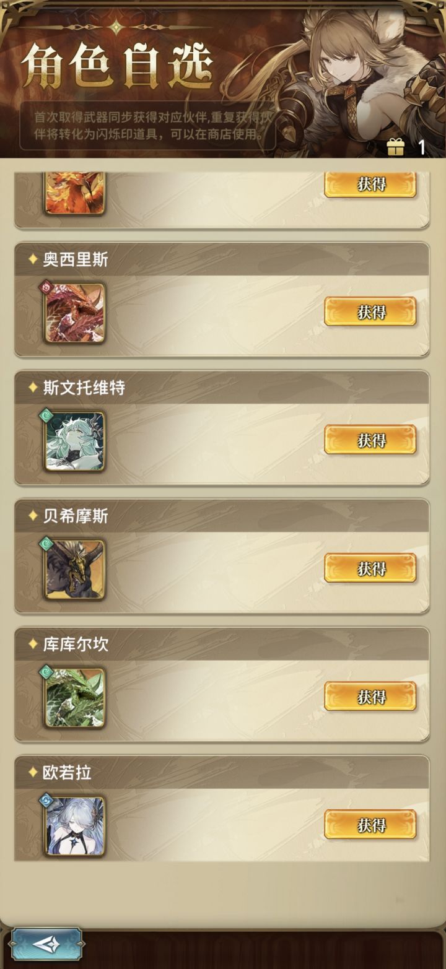Select 奥西里斯 red dragon portrait
Screen dimensions: 446x969
pos(74,313)
